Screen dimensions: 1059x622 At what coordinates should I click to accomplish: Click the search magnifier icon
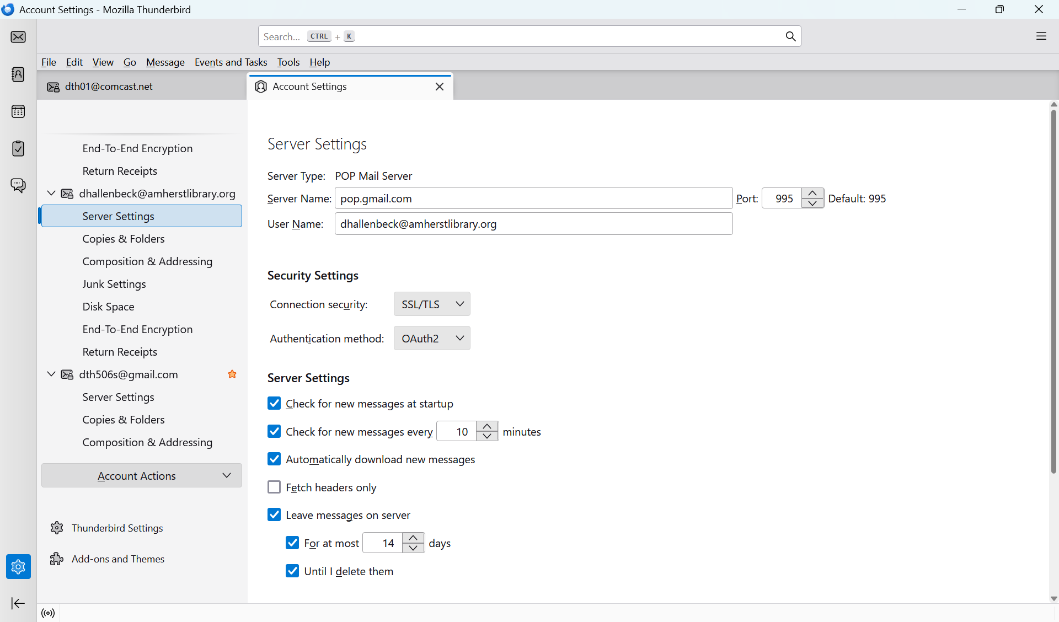790,36
